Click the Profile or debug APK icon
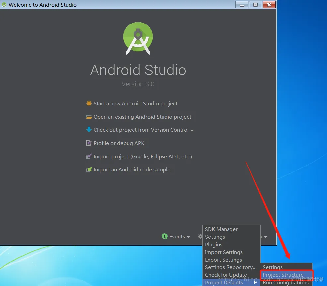The height and width of the screenshot is (286, 327). (x=89, y=143)
